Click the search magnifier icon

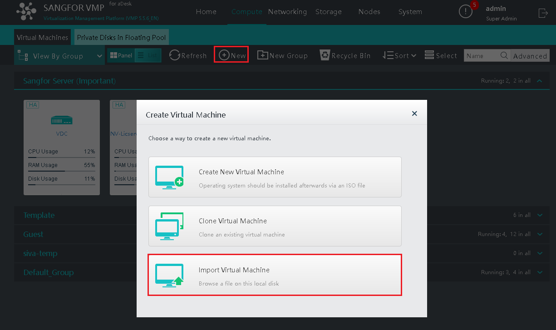point(504,55)
